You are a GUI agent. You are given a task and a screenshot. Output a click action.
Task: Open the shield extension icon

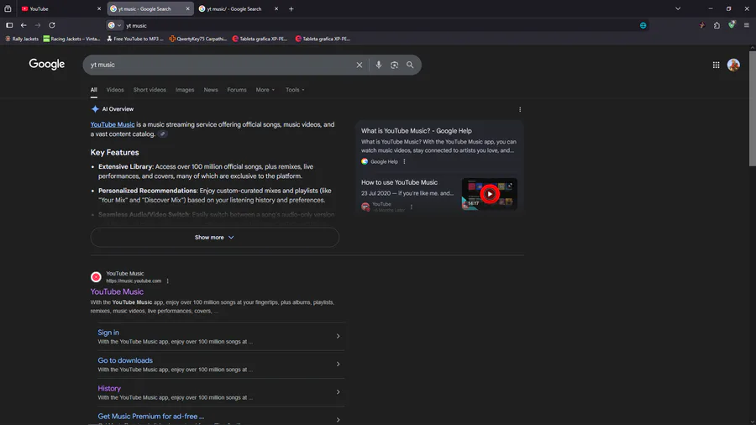732,25
